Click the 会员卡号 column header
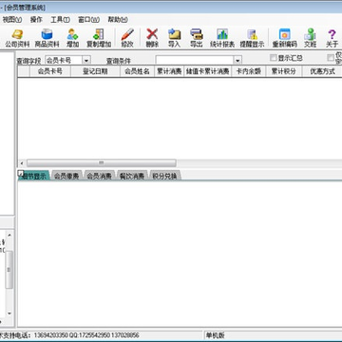The image size is (342, 342). [50, 71]
